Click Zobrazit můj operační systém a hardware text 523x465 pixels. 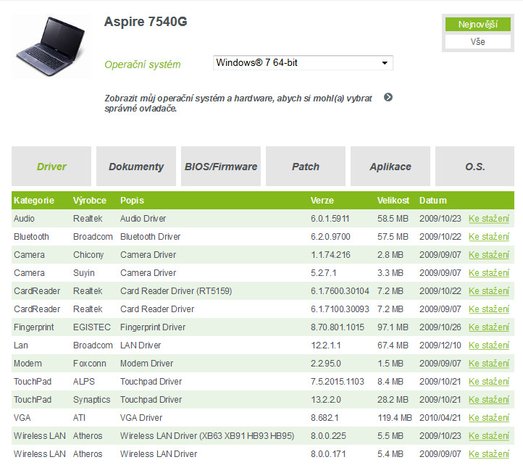click(x=238, y=103)
